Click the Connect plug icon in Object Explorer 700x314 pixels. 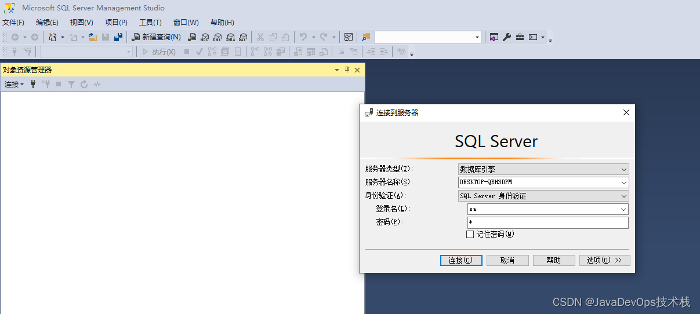tap(33, 85)
